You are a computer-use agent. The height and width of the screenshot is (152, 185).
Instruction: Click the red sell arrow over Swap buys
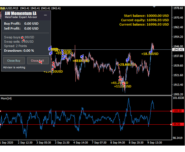tap(22, 37)
